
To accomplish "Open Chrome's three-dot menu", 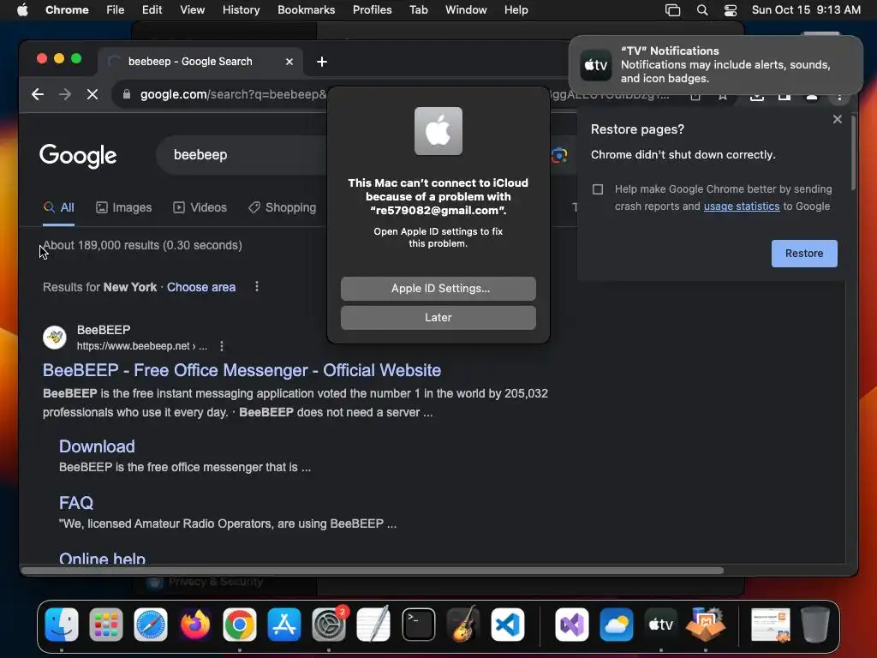I will [x=839, y=96].
